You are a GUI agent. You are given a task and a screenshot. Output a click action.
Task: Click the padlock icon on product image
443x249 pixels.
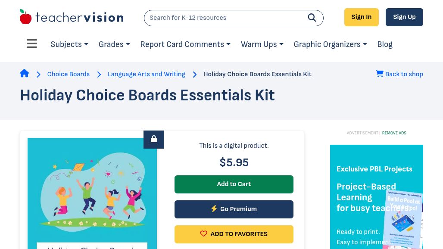(x=154, y=139)
